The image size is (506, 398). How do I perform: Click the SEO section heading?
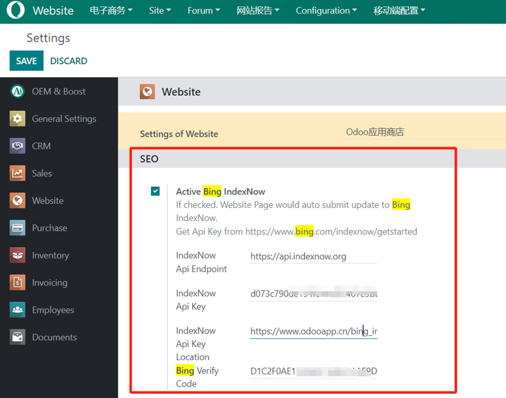tap(149, 159)
